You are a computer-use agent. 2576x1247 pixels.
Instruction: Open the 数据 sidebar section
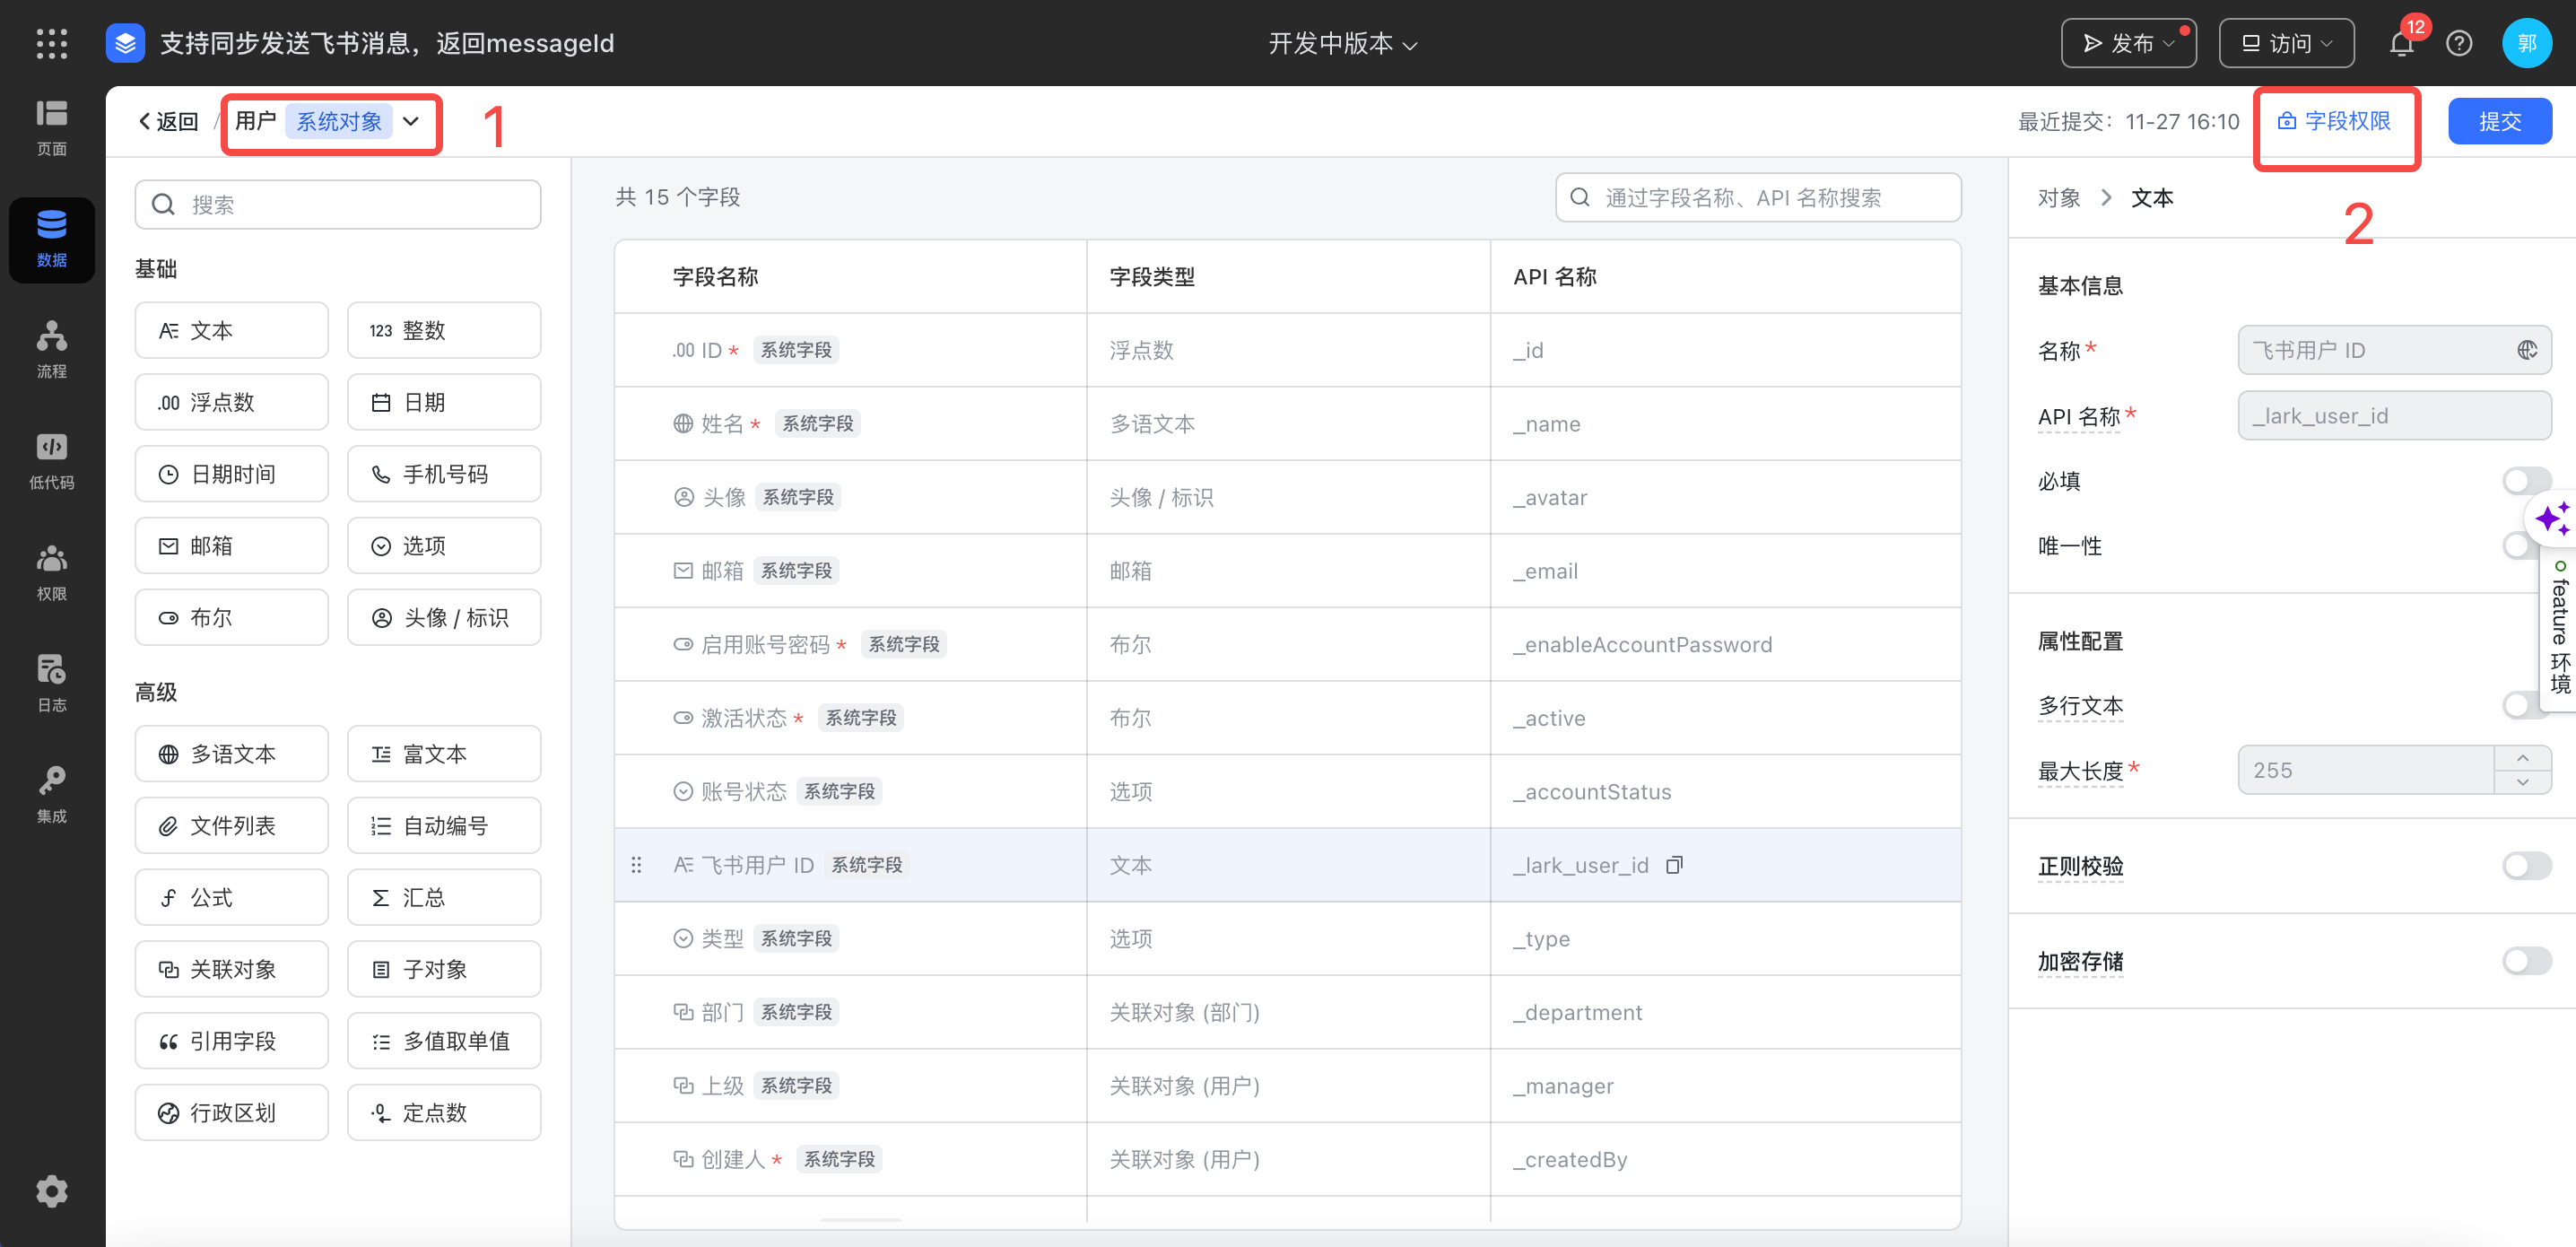[x=52, y=239]
